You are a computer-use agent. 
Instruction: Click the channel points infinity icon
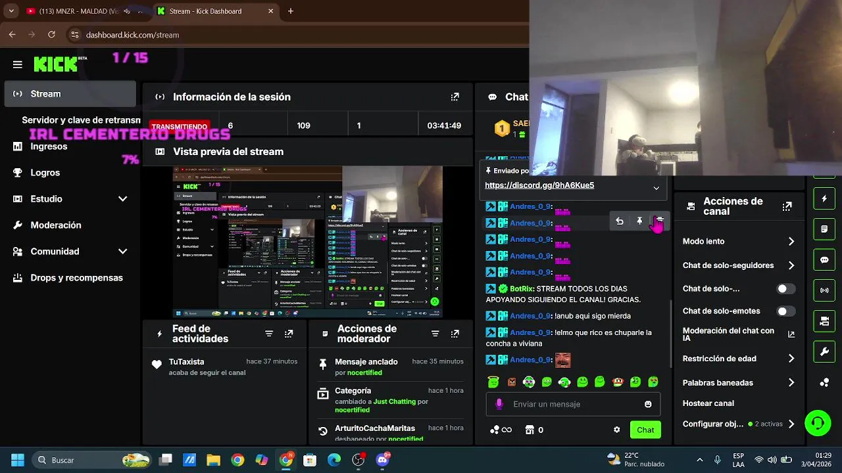tap(501, 430)
